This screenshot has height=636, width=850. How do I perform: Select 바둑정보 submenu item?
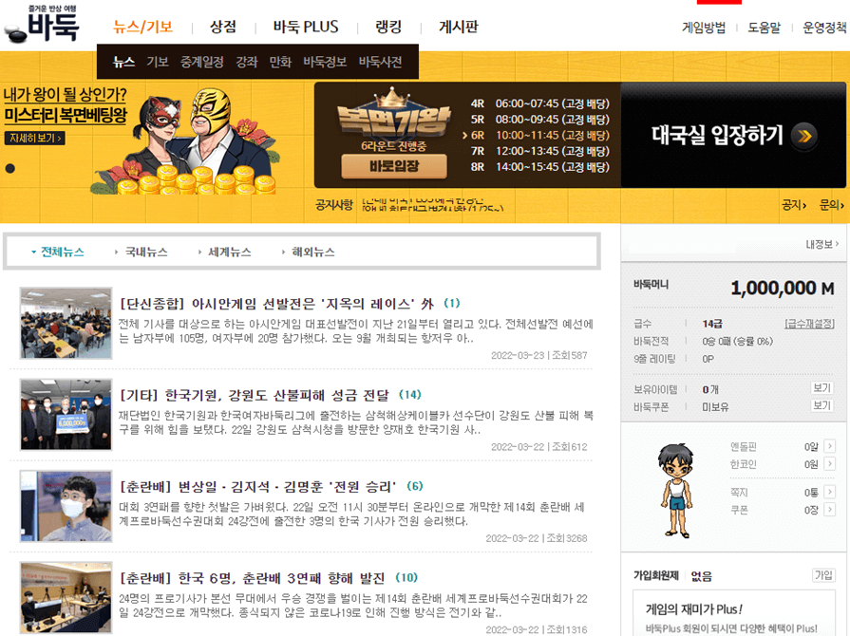[325, 62]
